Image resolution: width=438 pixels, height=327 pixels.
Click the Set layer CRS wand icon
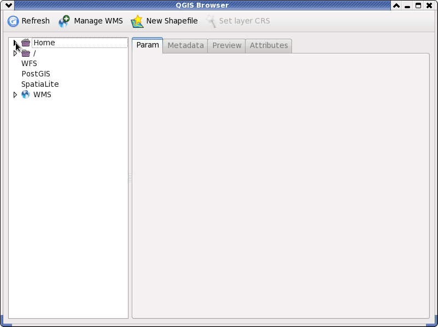tap(211, 21)
